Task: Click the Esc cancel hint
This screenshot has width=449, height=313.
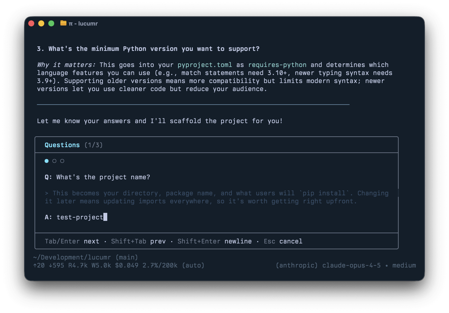Action: click(x=283, y=241)
